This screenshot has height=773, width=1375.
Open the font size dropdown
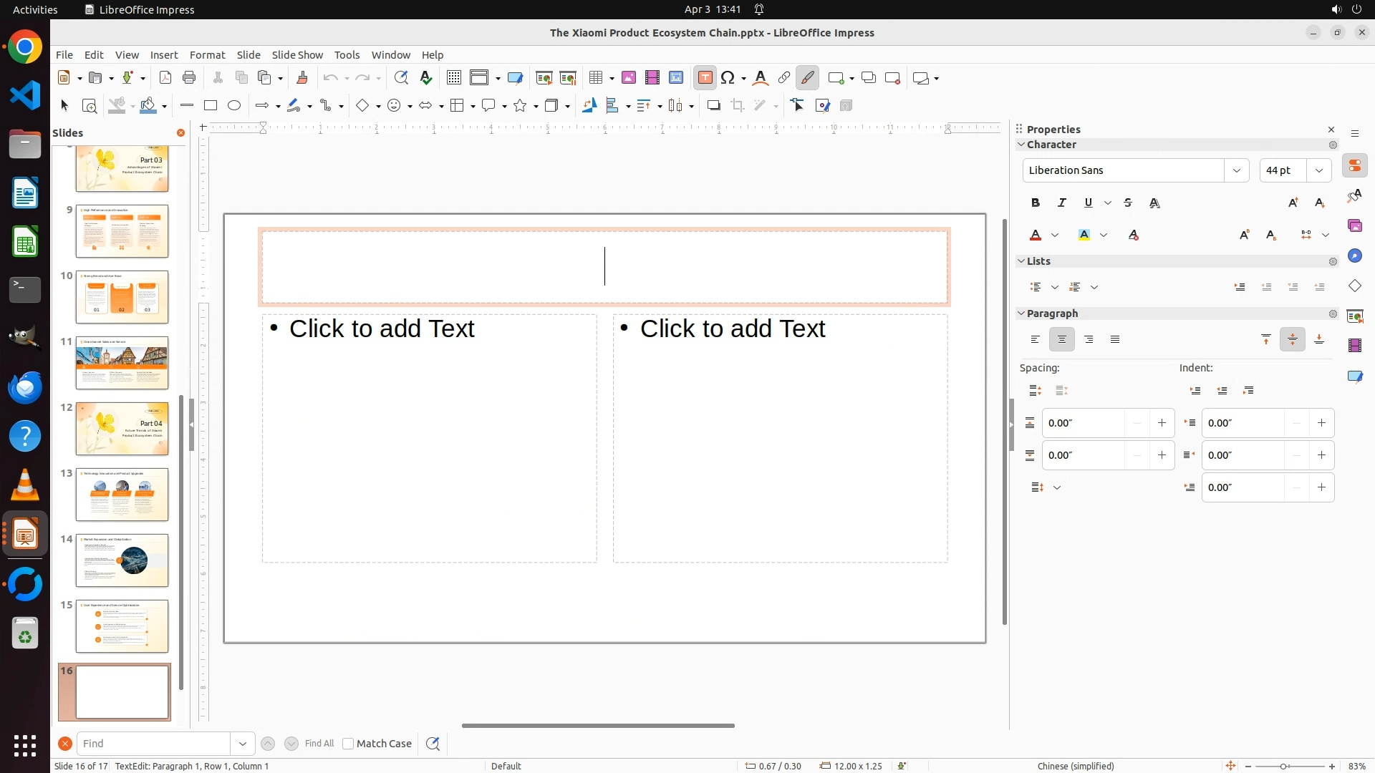[1318, 170]
